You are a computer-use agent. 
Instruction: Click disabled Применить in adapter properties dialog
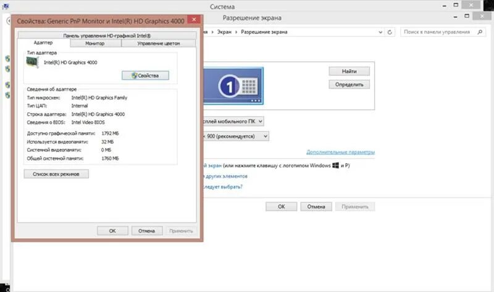pyautogui.click(x=181, y=231)
